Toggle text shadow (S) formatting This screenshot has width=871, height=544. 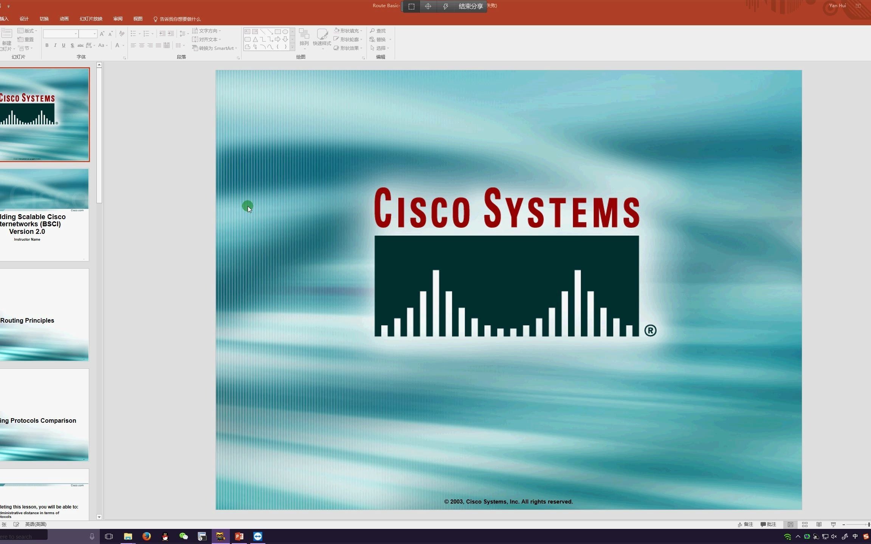click(x=72, y=45)
